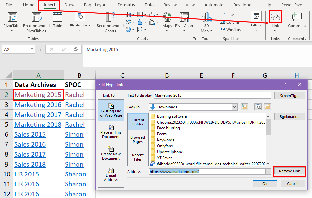Insert a scatter or bubble chart

pyautogui.click(x=142, y=29)
